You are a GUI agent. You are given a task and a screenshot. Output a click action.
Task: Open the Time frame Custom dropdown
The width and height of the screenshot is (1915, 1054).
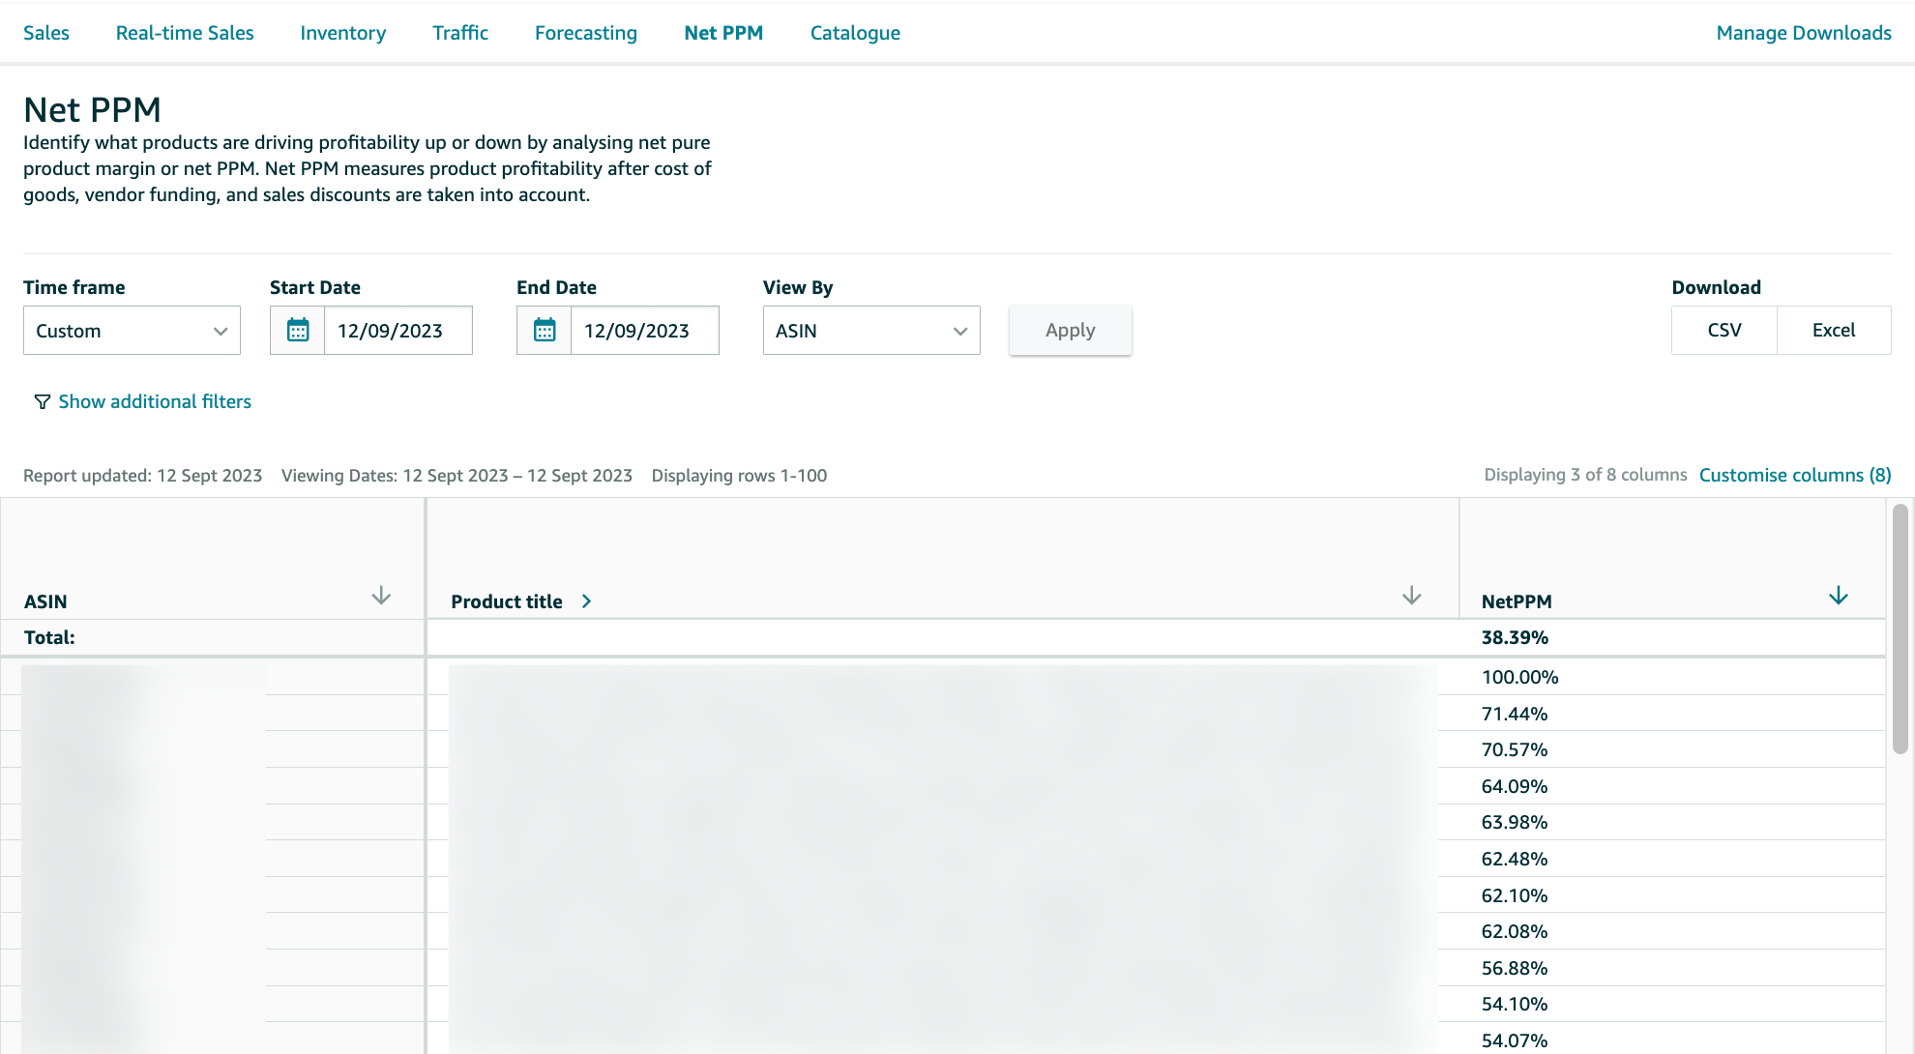pyautogui.click(x=132, y=330)
